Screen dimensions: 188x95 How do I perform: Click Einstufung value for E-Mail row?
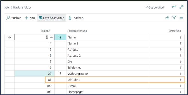pos(167,86)
